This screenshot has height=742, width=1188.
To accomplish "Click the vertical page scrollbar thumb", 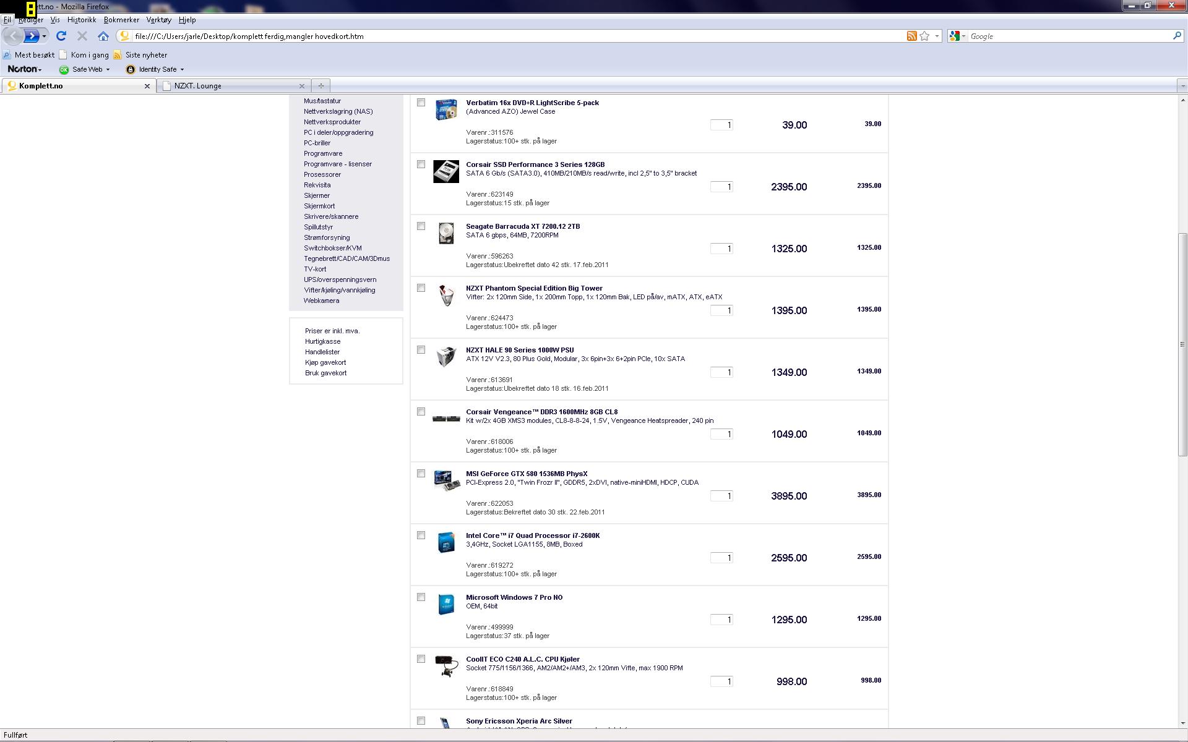I will (1182, 344).
